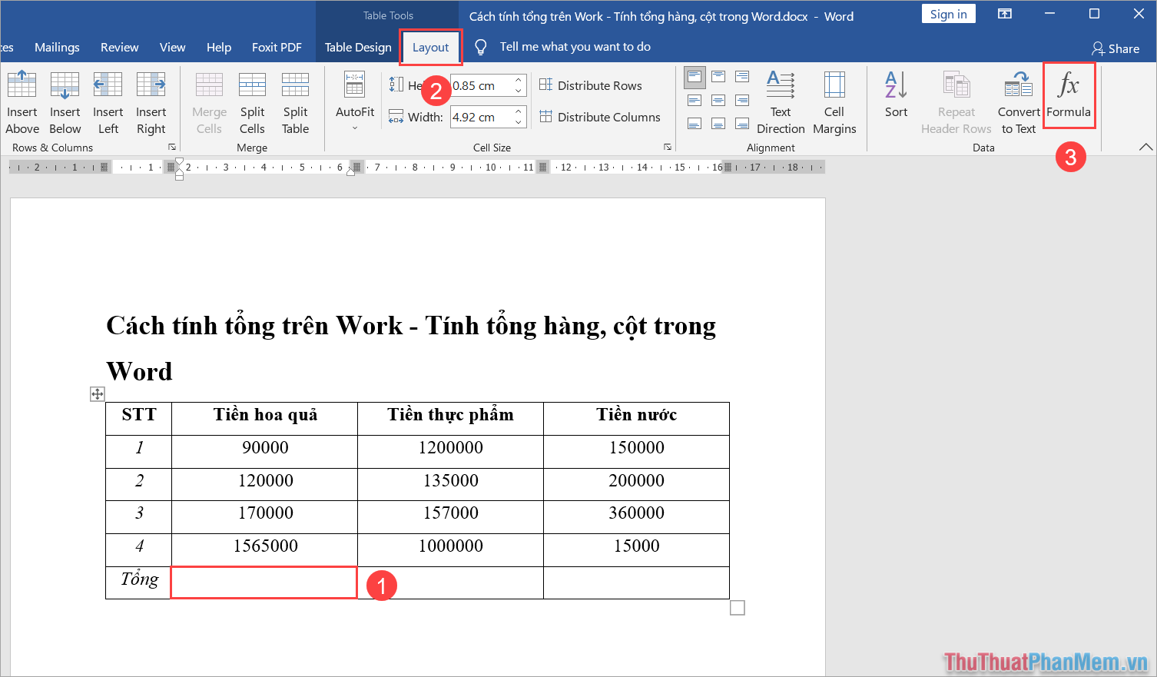The width and height of the screenshot is (1157, 677).
Task: Switch to the Table Design tab
Action: click(x=358, y=47)
